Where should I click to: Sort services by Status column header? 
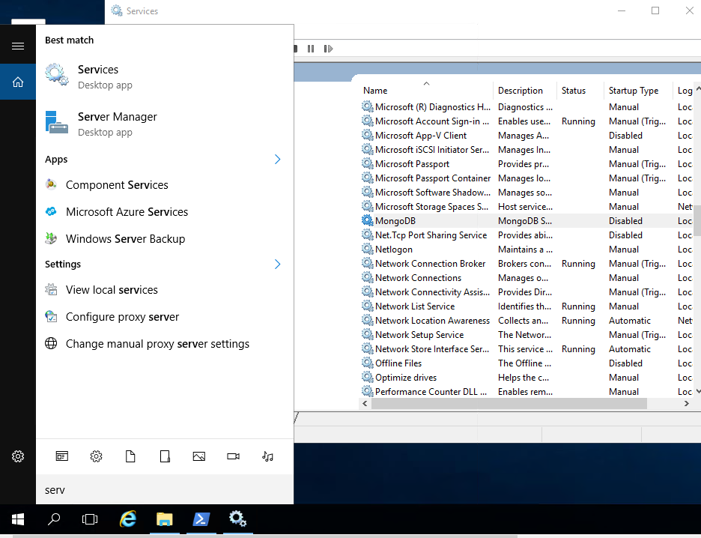580,91
